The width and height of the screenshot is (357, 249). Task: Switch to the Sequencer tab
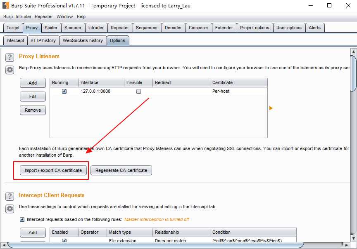click(147, 28)
